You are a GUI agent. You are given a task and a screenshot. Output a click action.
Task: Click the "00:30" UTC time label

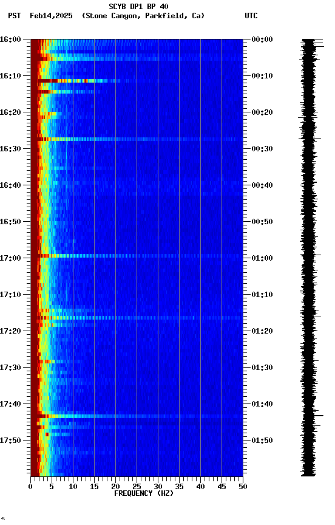click(x=262, y=149)
